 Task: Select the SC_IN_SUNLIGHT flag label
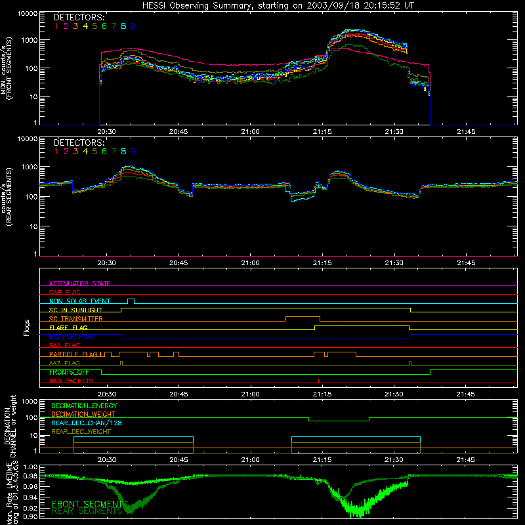click(75, 310)
